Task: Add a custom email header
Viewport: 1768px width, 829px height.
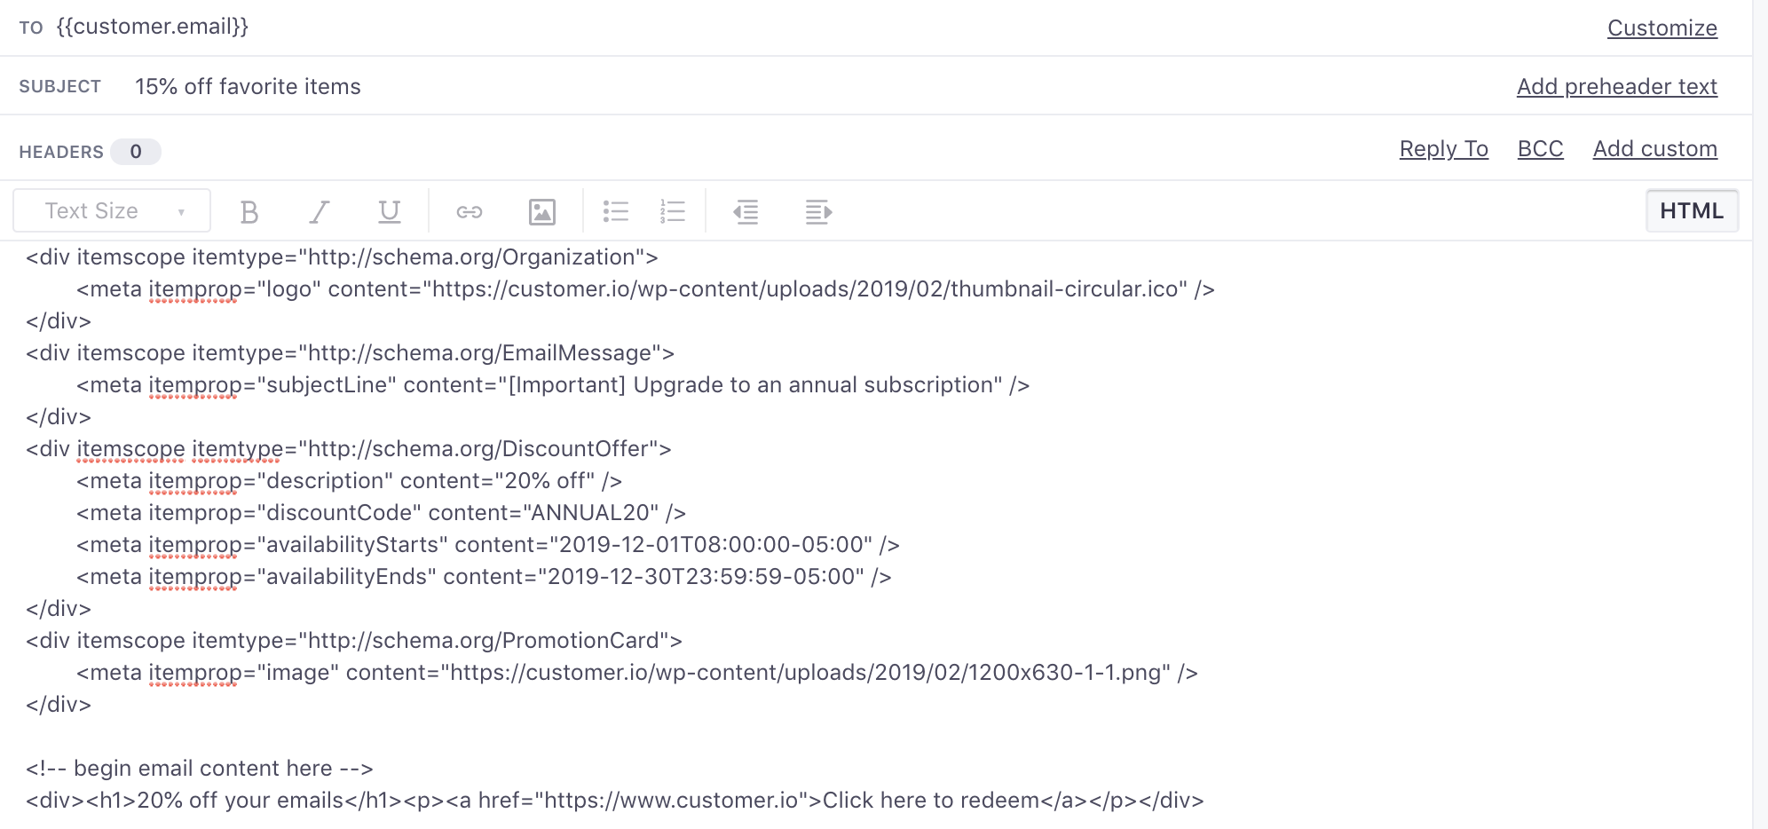Action: (x=1654, y=148)
